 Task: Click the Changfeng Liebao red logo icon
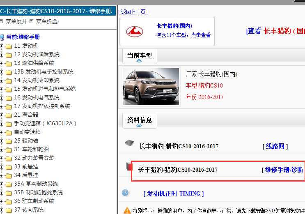(134, 32)
